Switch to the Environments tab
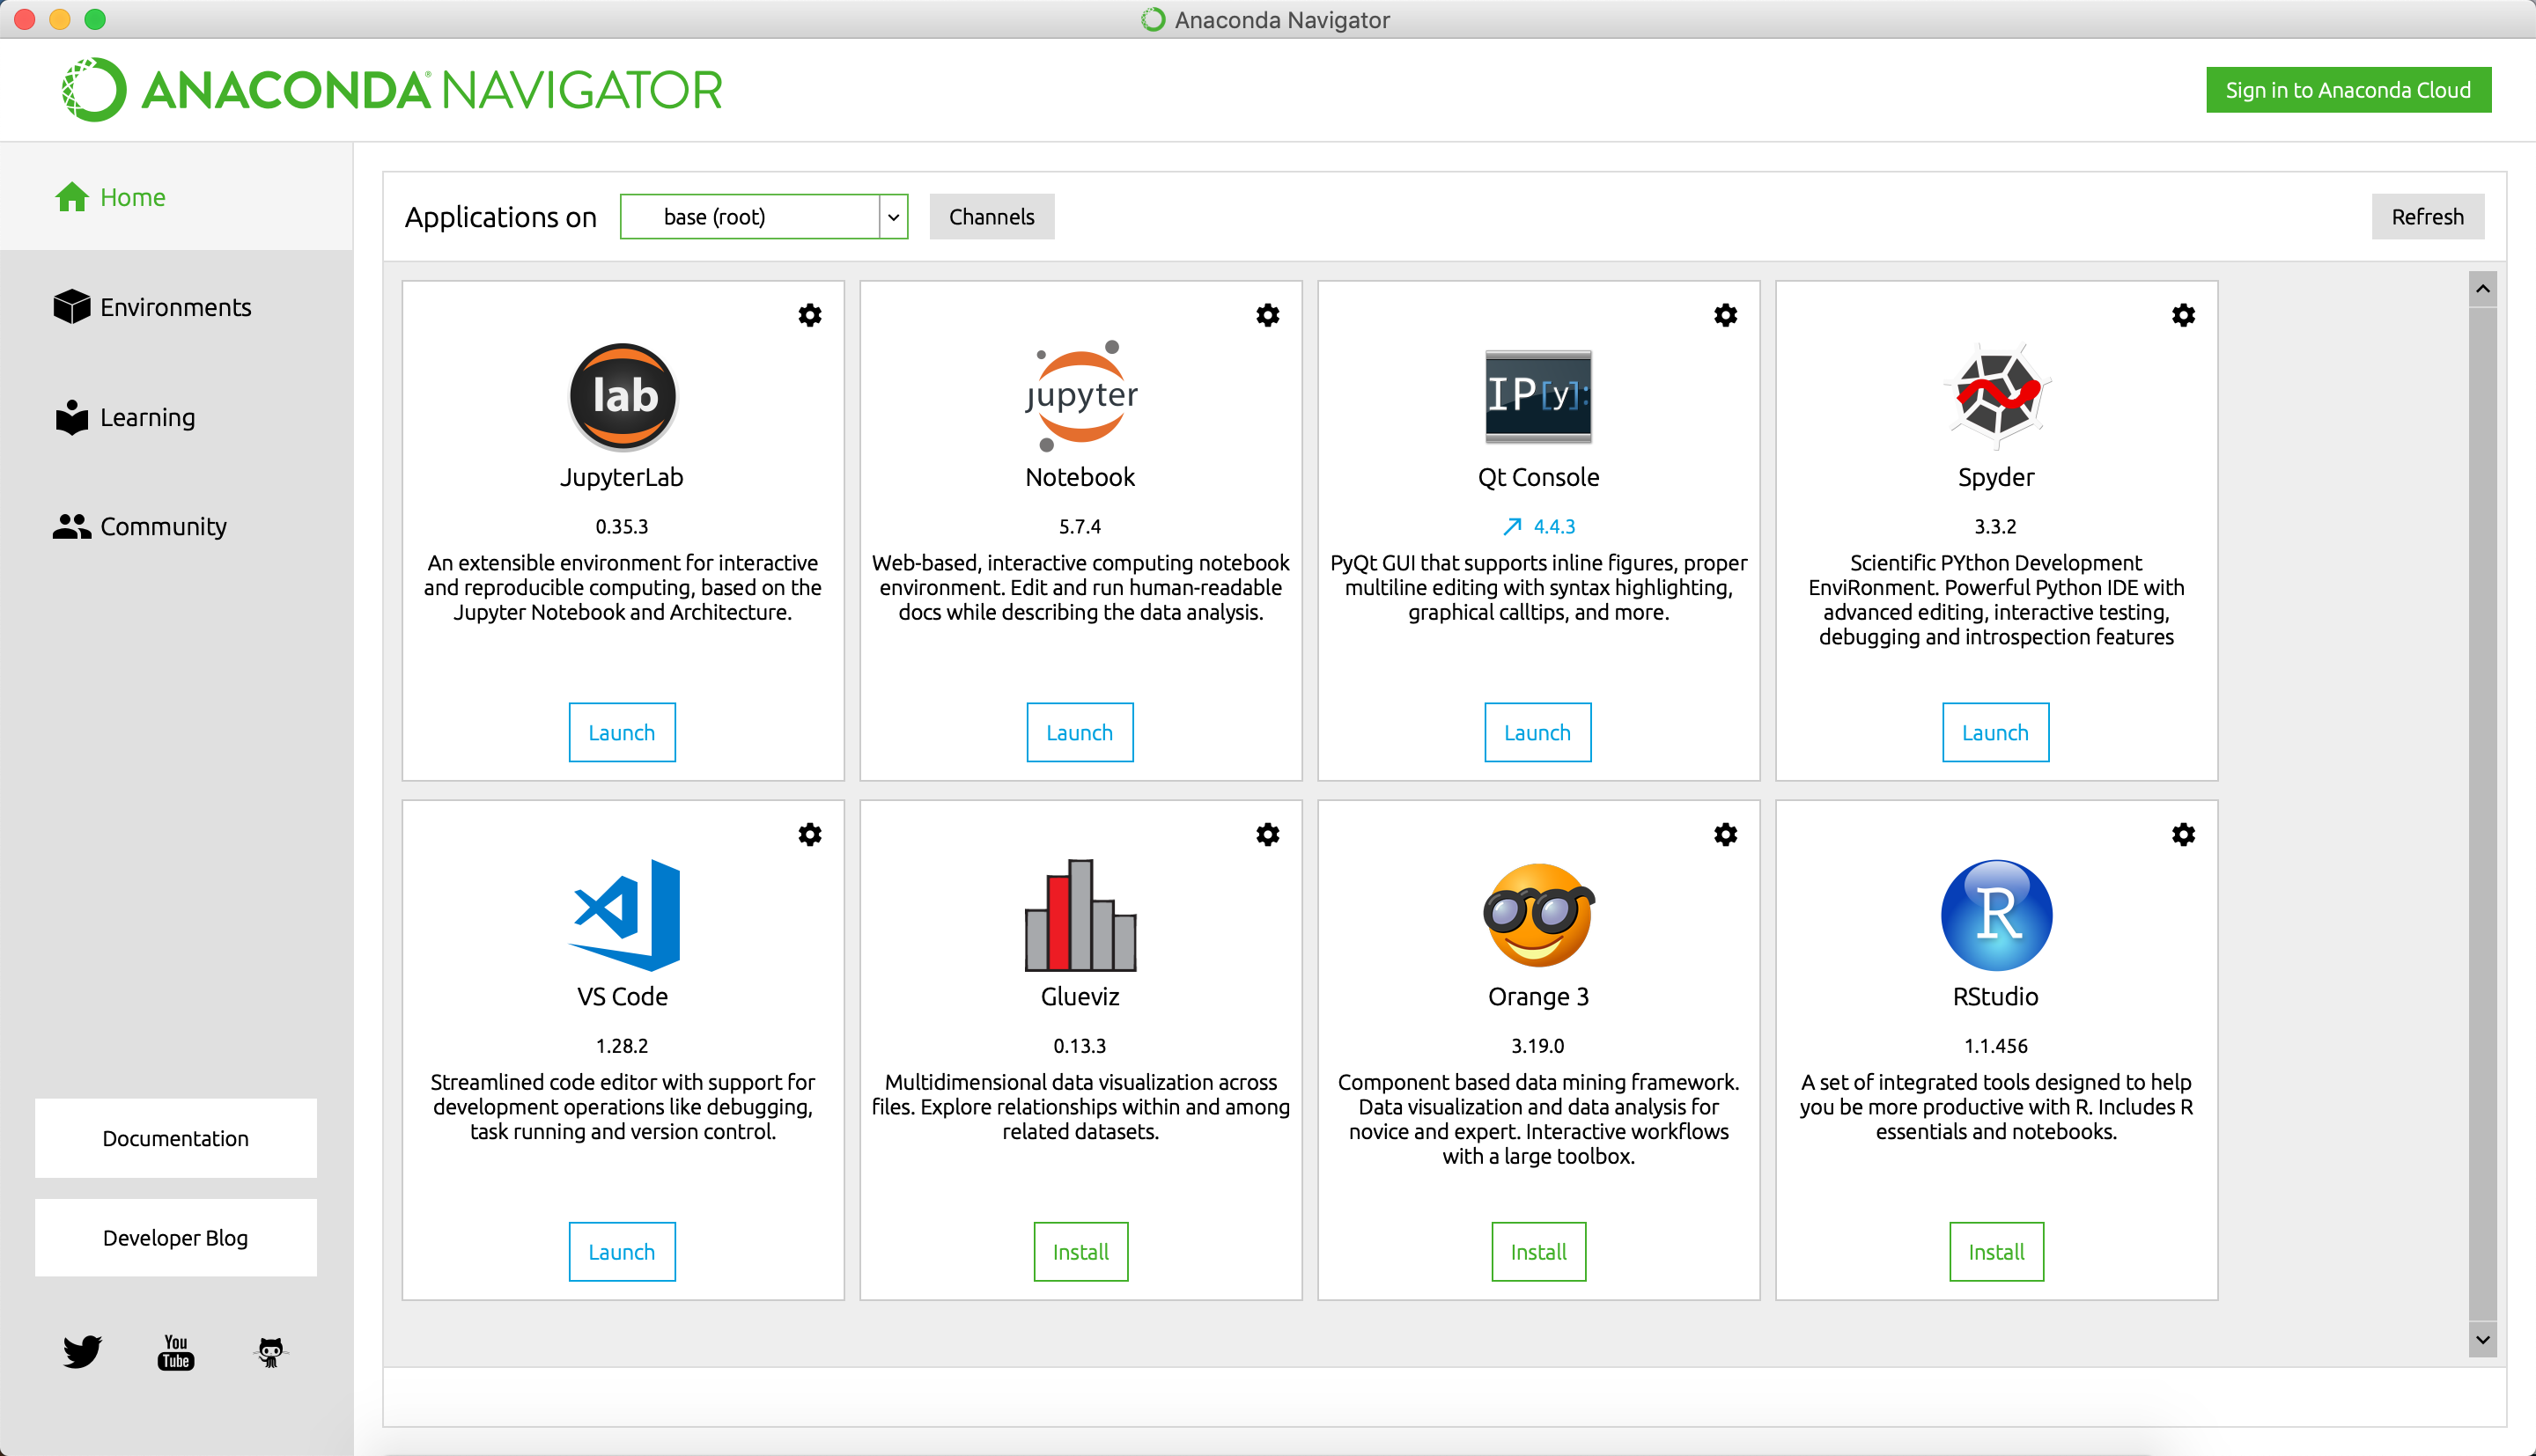Screen dimensions: 2536x1456 click(176, 307)
